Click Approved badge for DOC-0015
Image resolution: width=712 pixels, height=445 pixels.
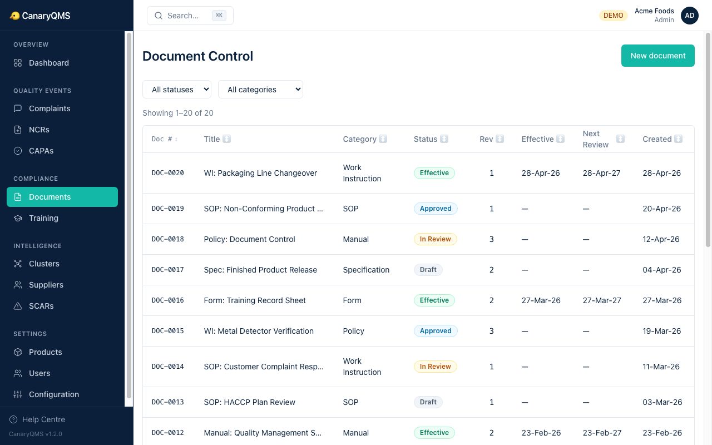(436, 331)
